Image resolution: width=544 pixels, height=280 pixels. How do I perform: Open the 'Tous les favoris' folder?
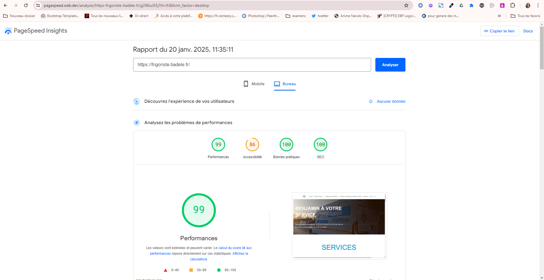coord(525,16)
